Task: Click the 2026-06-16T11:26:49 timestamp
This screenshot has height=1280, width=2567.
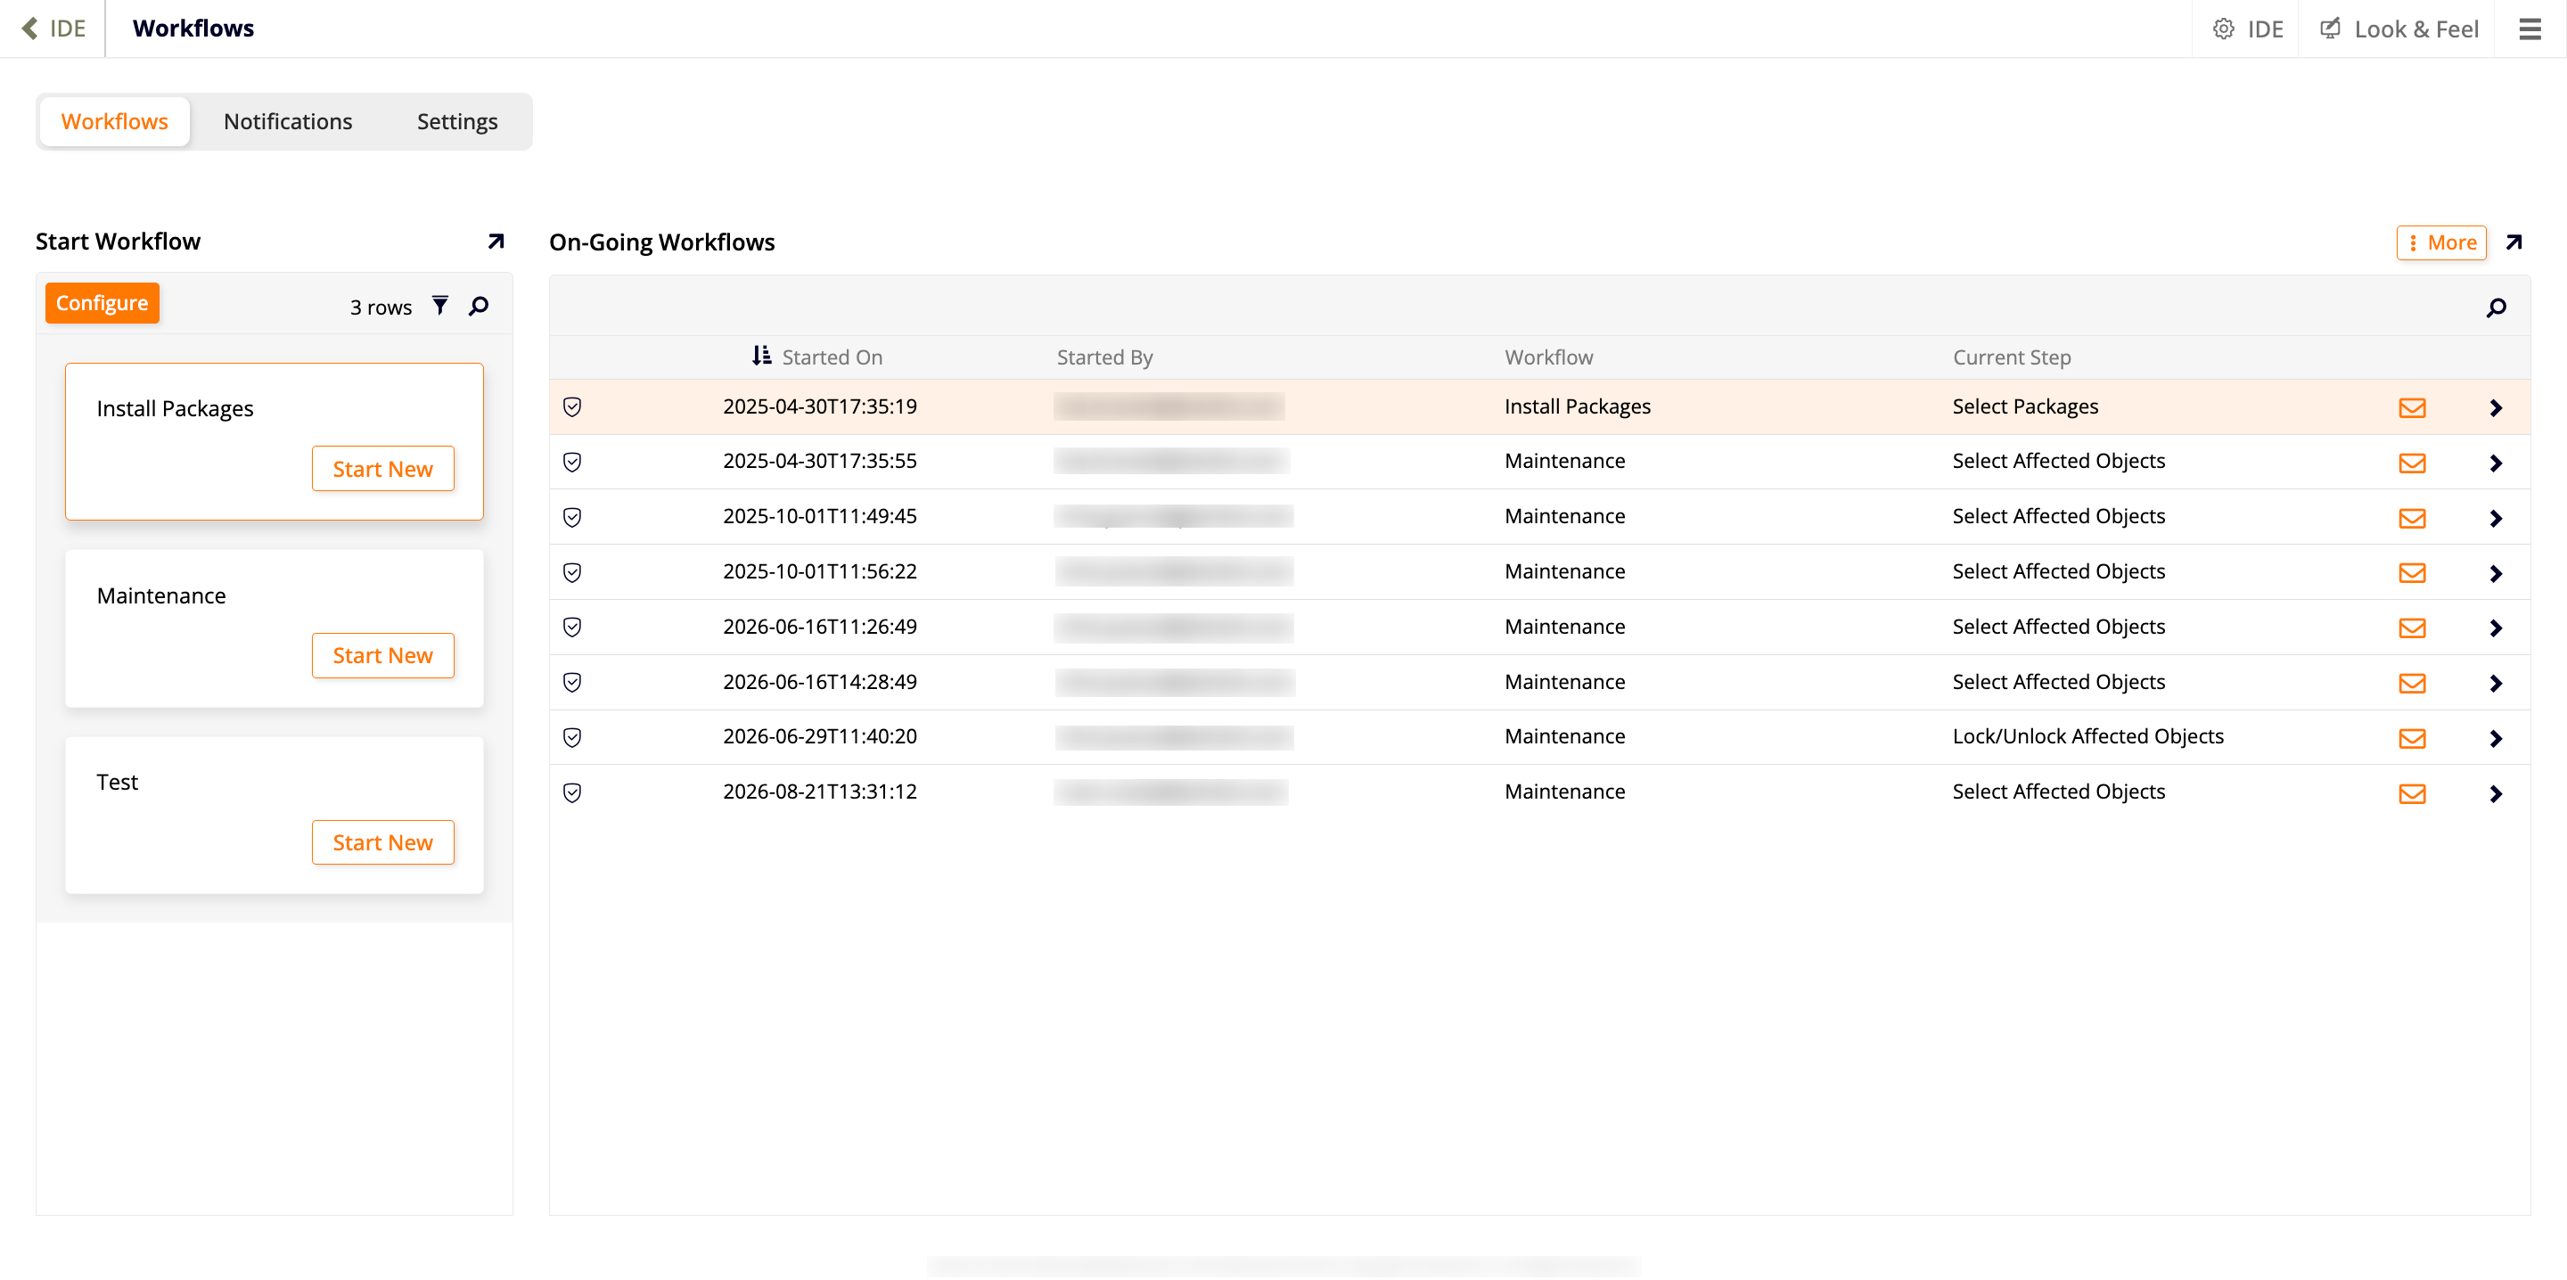Action: click(819, 627)
